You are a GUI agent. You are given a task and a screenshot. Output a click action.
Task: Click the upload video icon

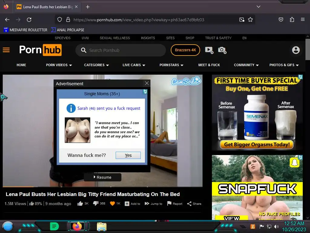(209, 50)
